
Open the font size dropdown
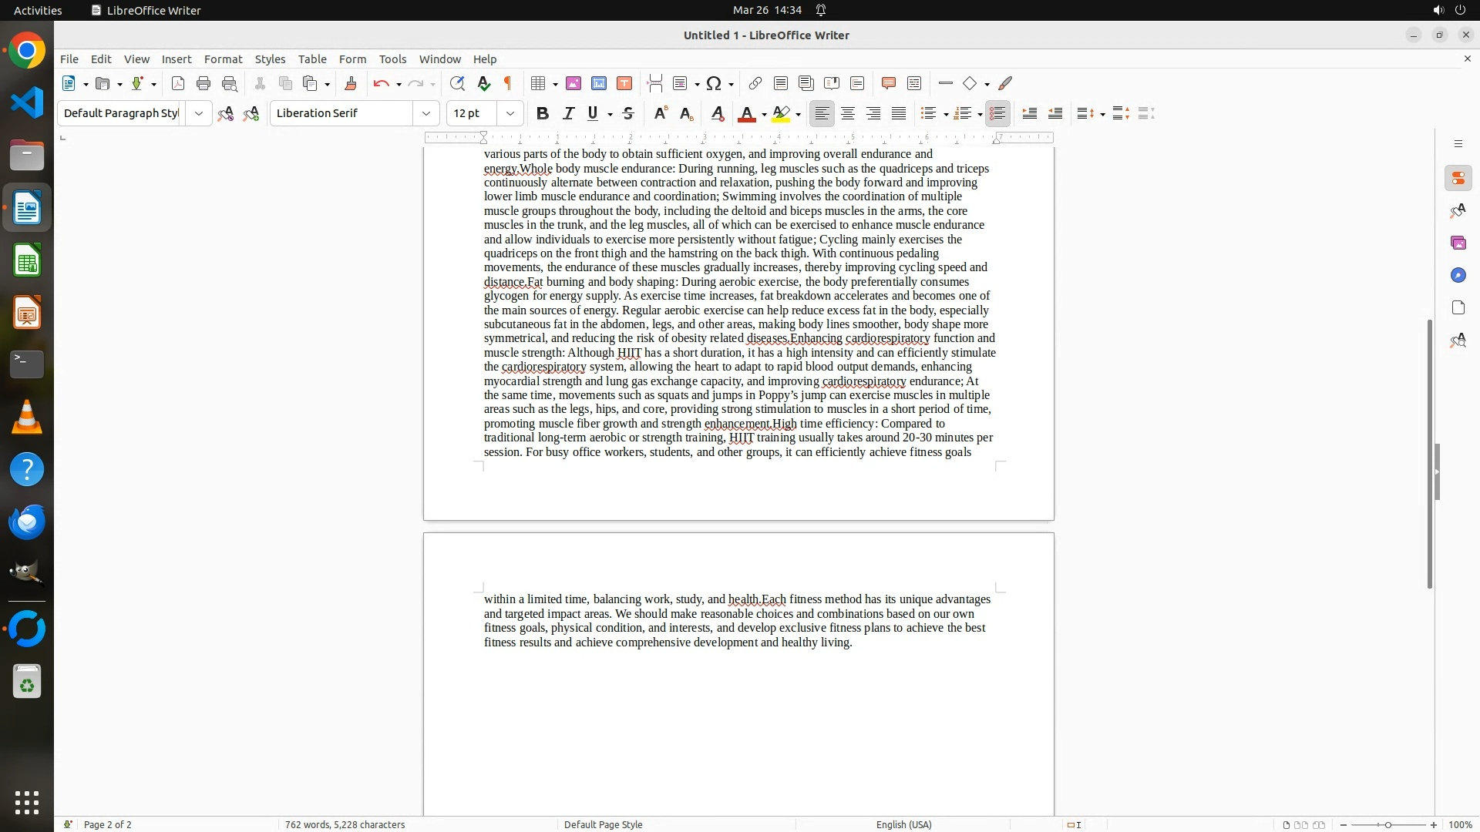(x=510, y=114)
